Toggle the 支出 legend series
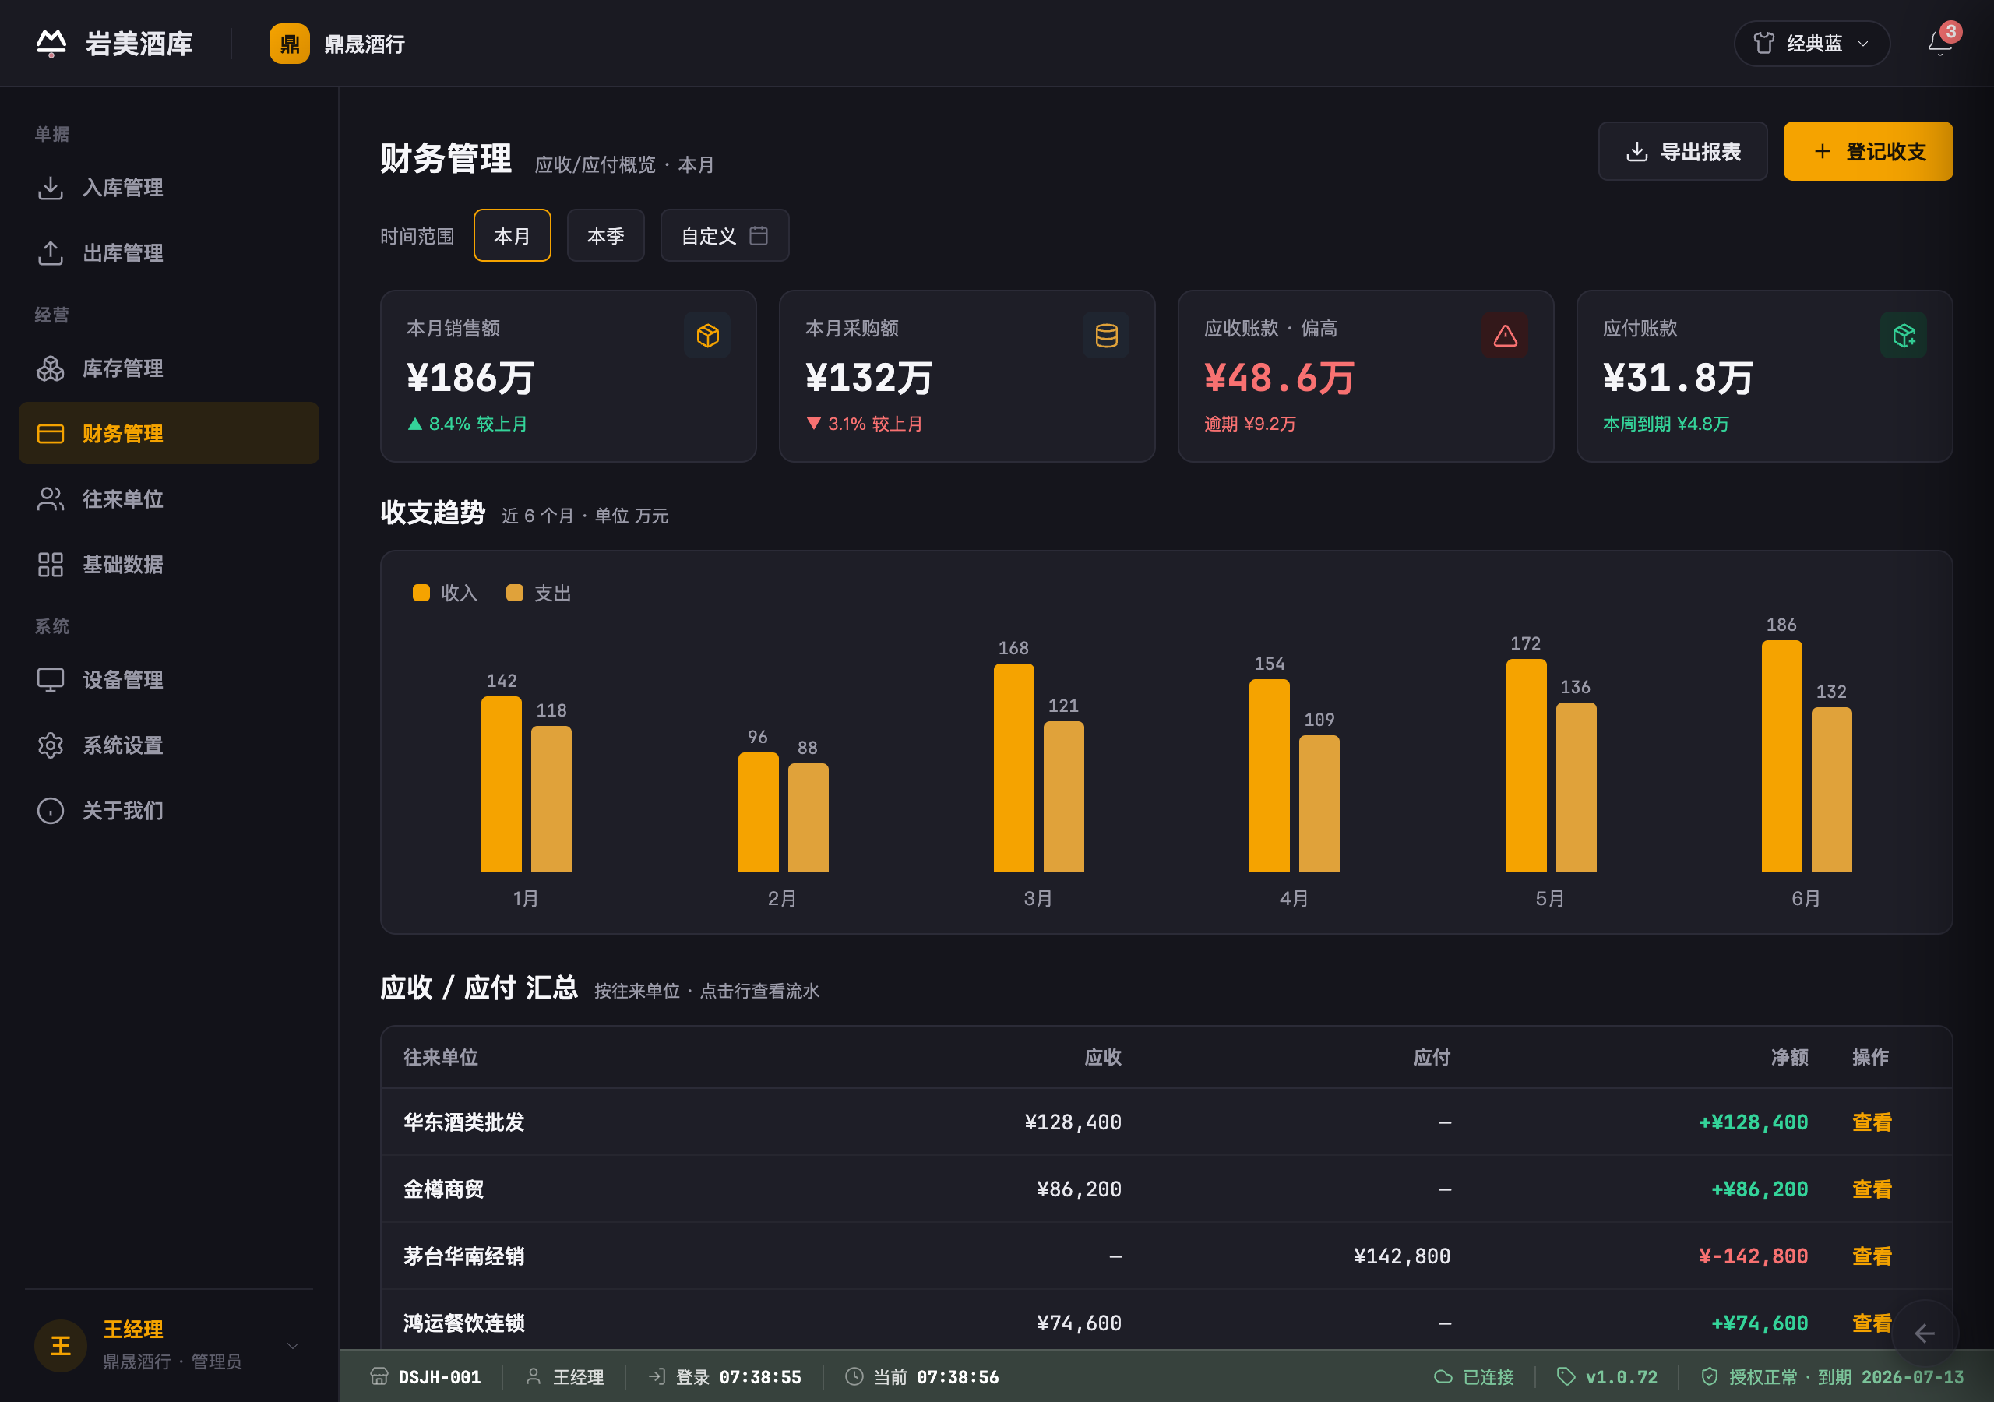Screen dimensions: 1994x1402 538,594
